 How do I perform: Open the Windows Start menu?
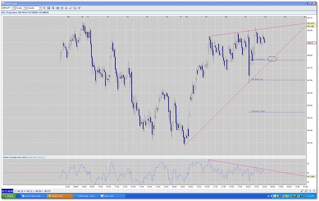pyautogui.click(x=9, y=196)
